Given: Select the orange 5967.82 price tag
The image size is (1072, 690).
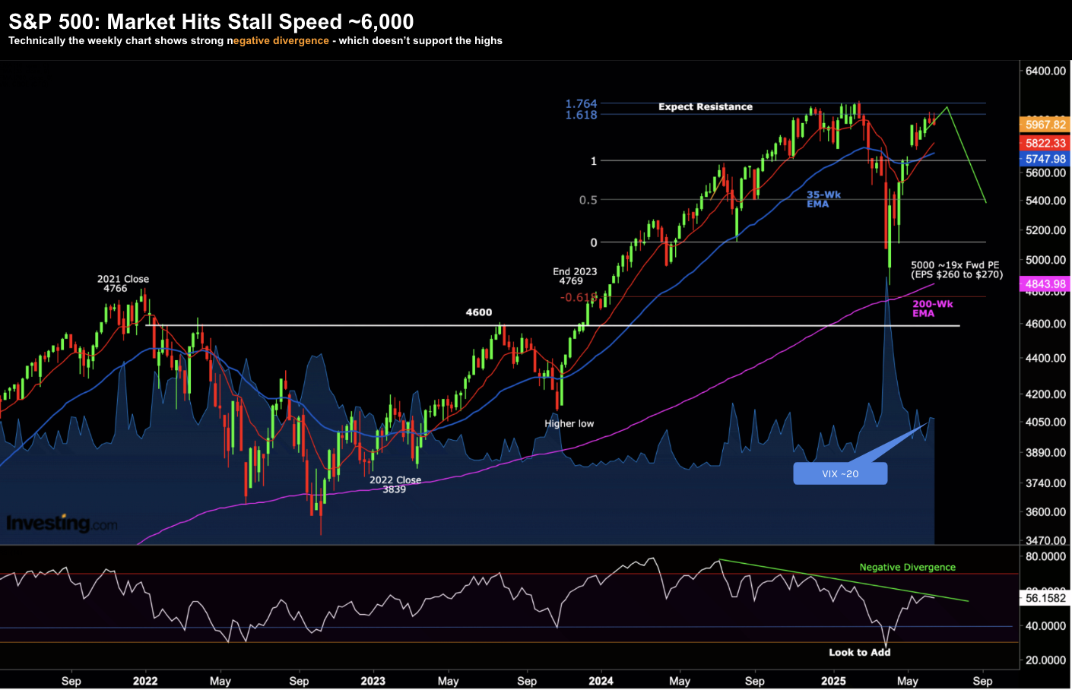Looking at the screenshot, I should point(1045,125).
